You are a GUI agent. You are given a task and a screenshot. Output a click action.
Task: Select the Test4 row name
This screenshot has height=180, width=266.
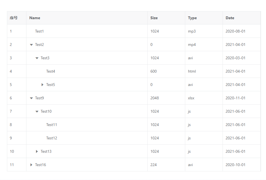50,71
